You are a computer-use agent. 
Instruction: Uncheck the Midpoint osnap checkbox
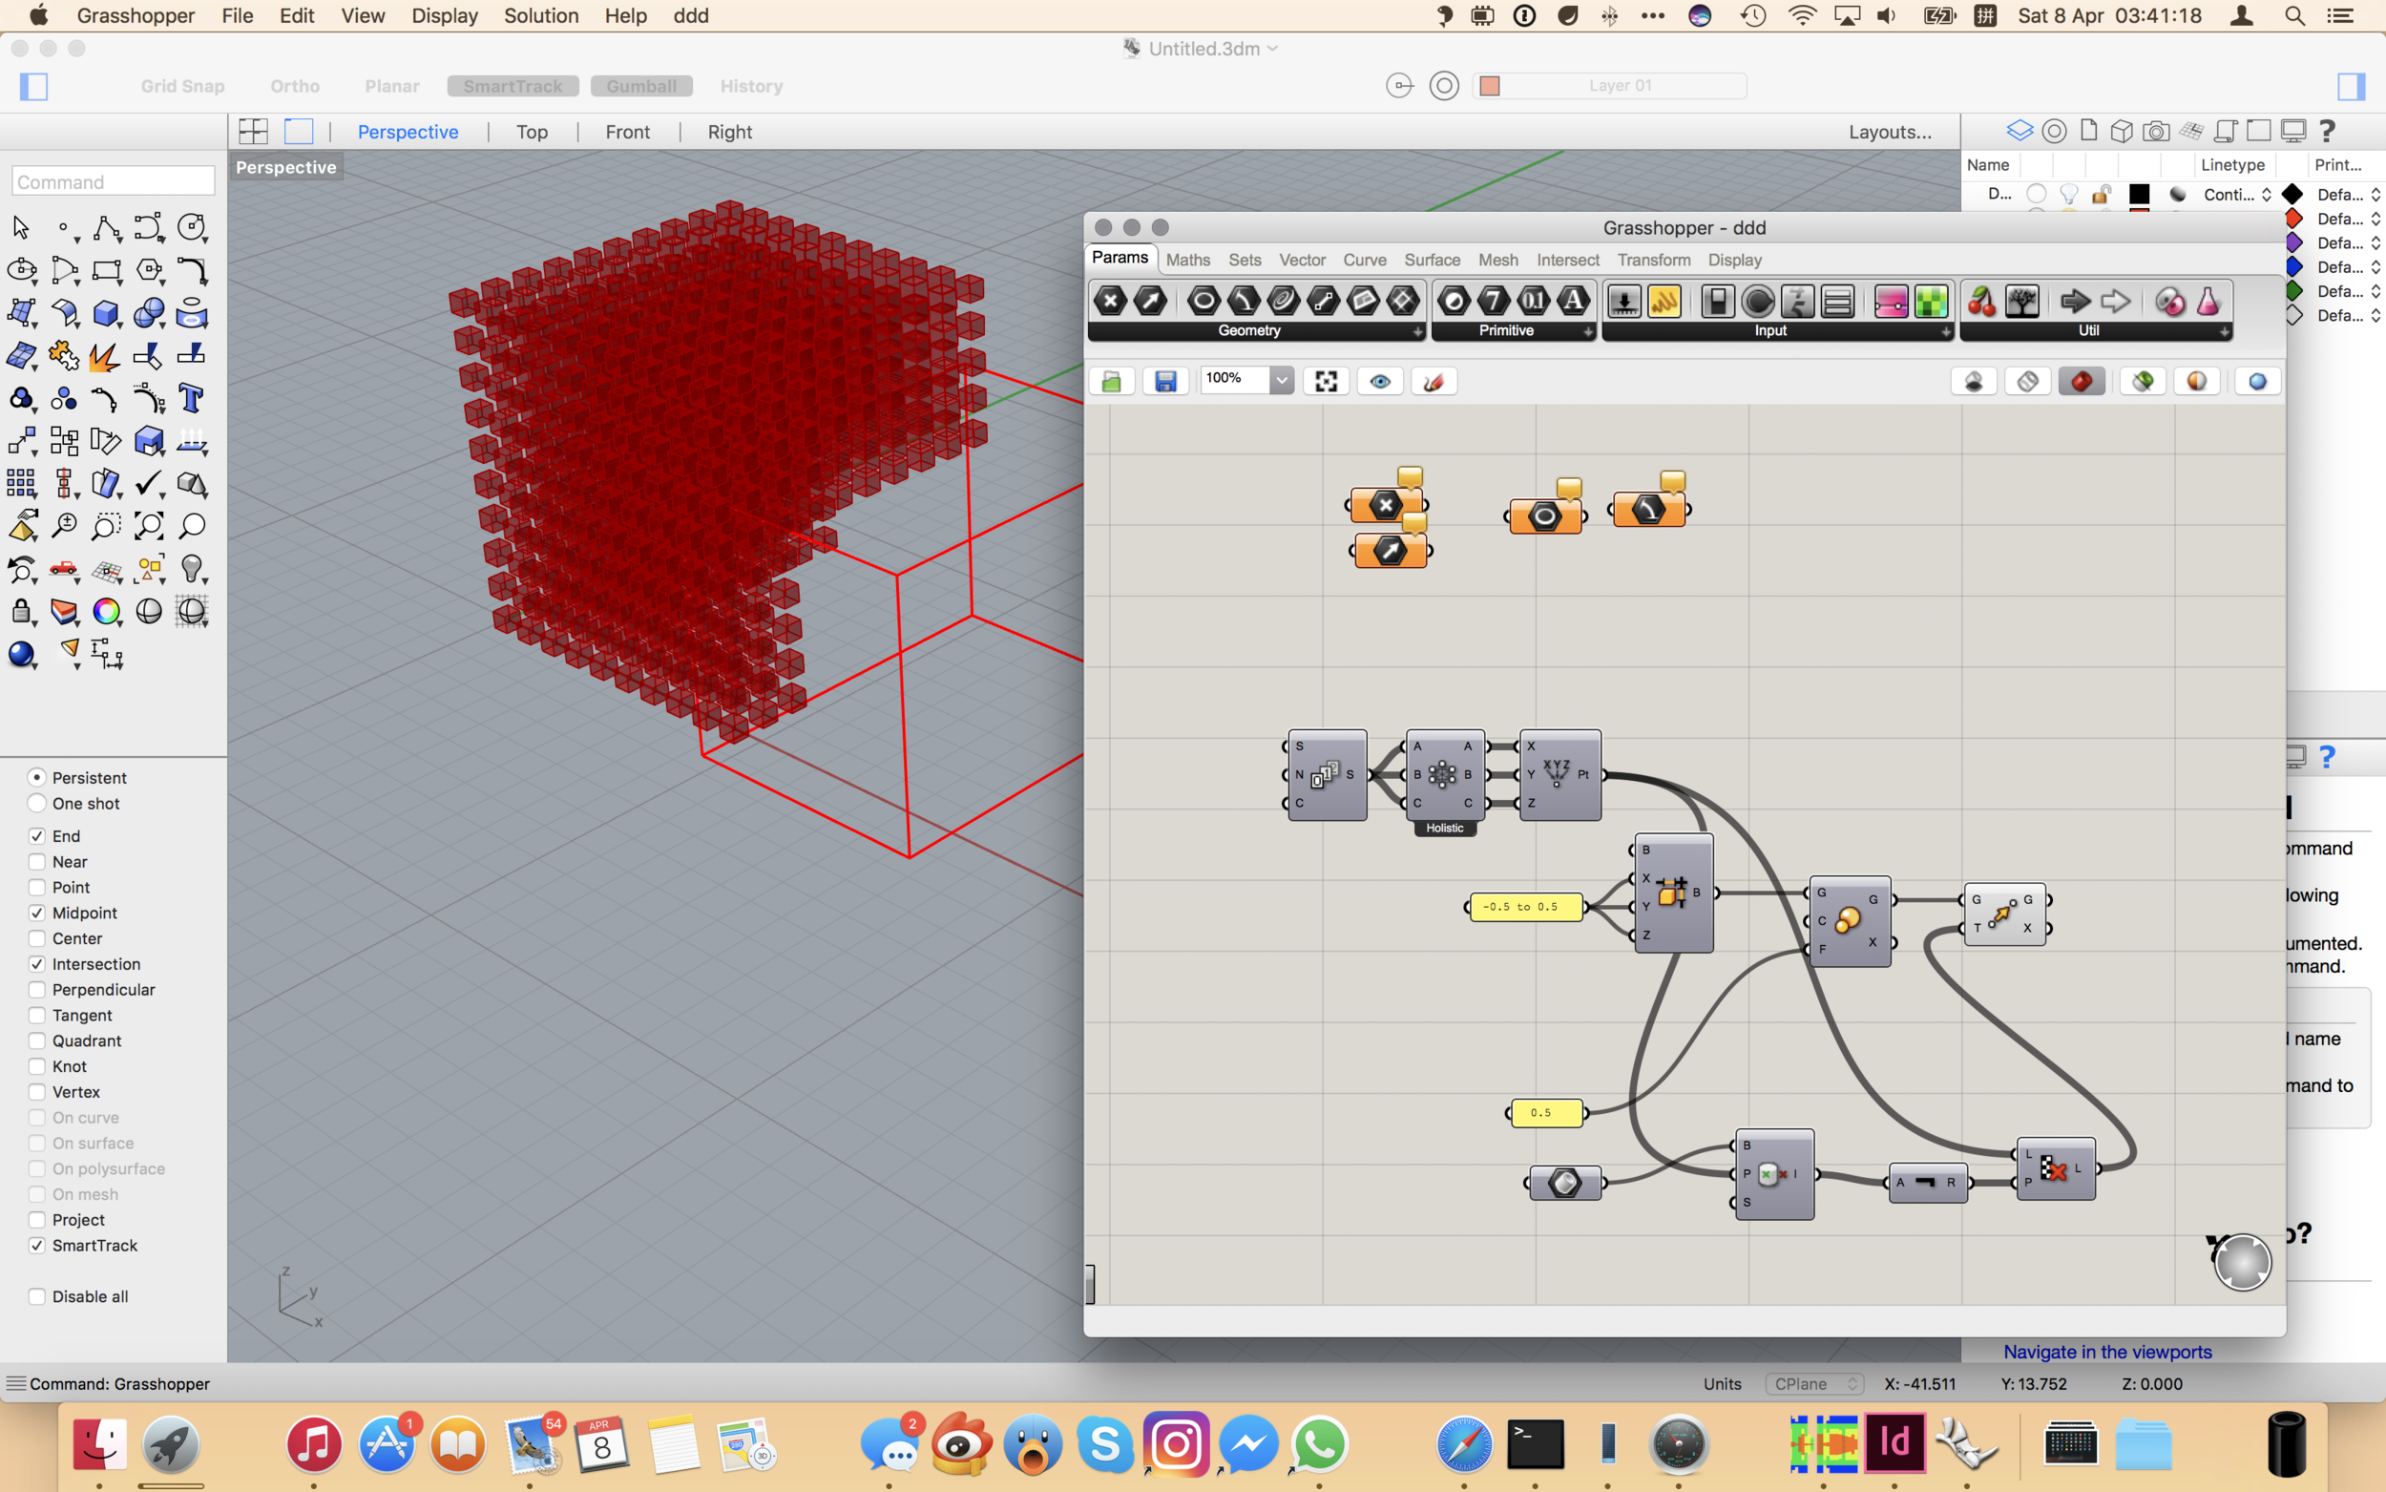click(37, 913)
